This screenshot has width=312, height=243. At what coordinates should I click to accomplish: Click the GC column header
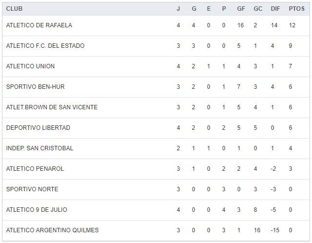pos(258,8)
